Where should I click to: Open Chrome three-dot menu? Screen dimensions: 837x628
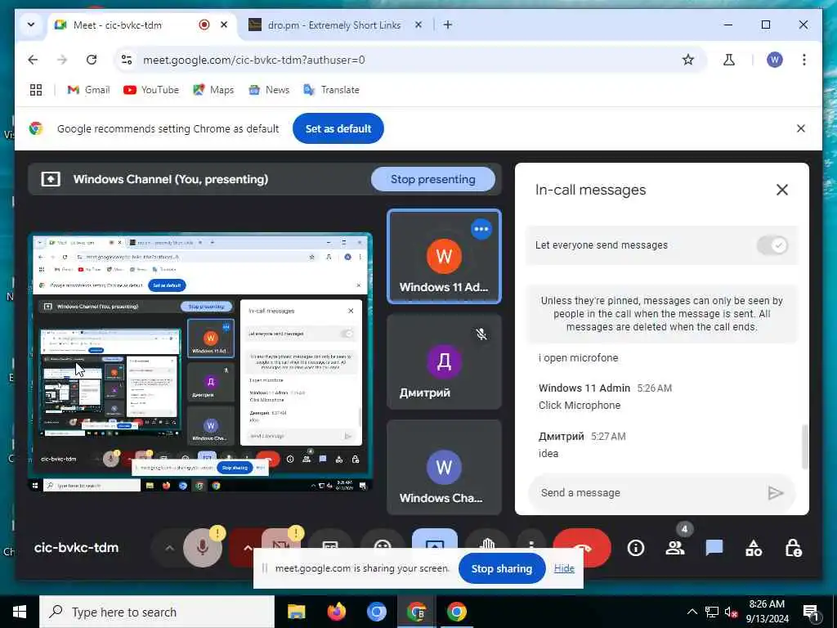(x=803, y=60)
